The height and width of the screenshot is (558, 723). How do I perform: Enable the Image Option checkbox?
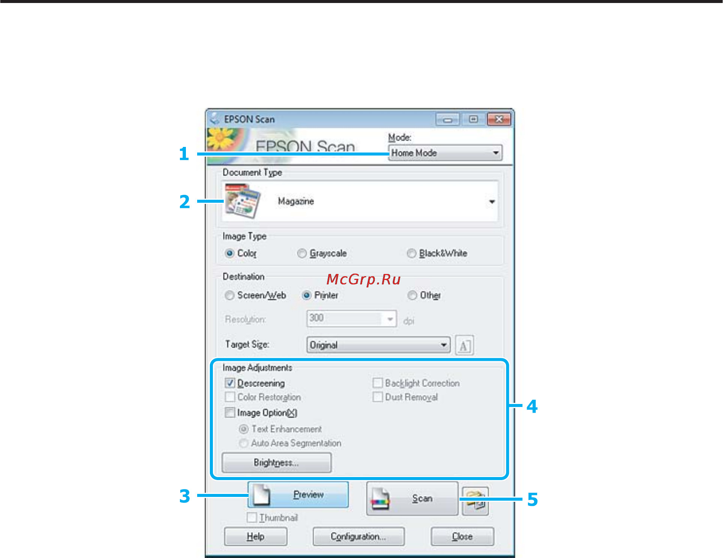click(x=230, y=413)
